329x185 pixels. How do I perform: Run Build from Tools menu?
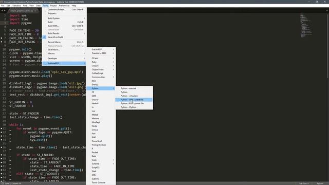pos(64,22)
